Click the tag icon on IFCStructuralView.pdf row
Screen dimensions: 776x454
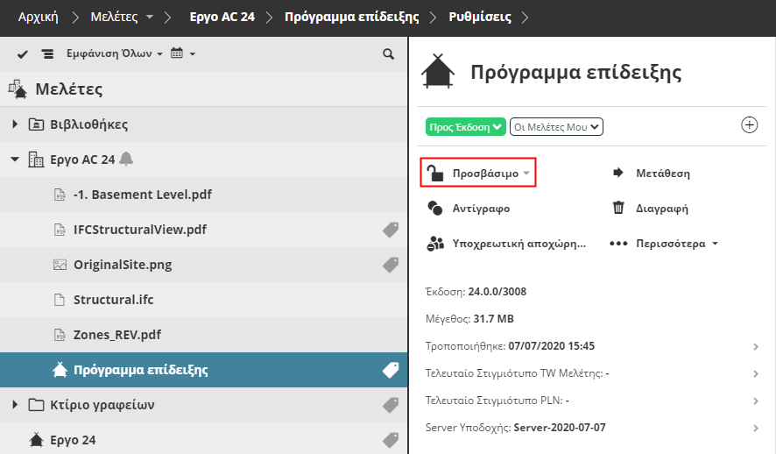[391, 230]
